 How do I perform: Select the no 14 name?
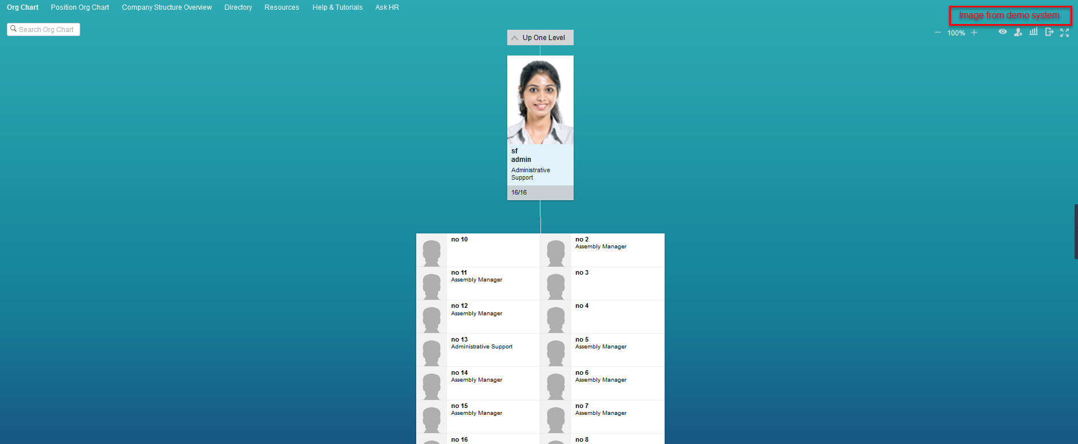pos(459,372)
